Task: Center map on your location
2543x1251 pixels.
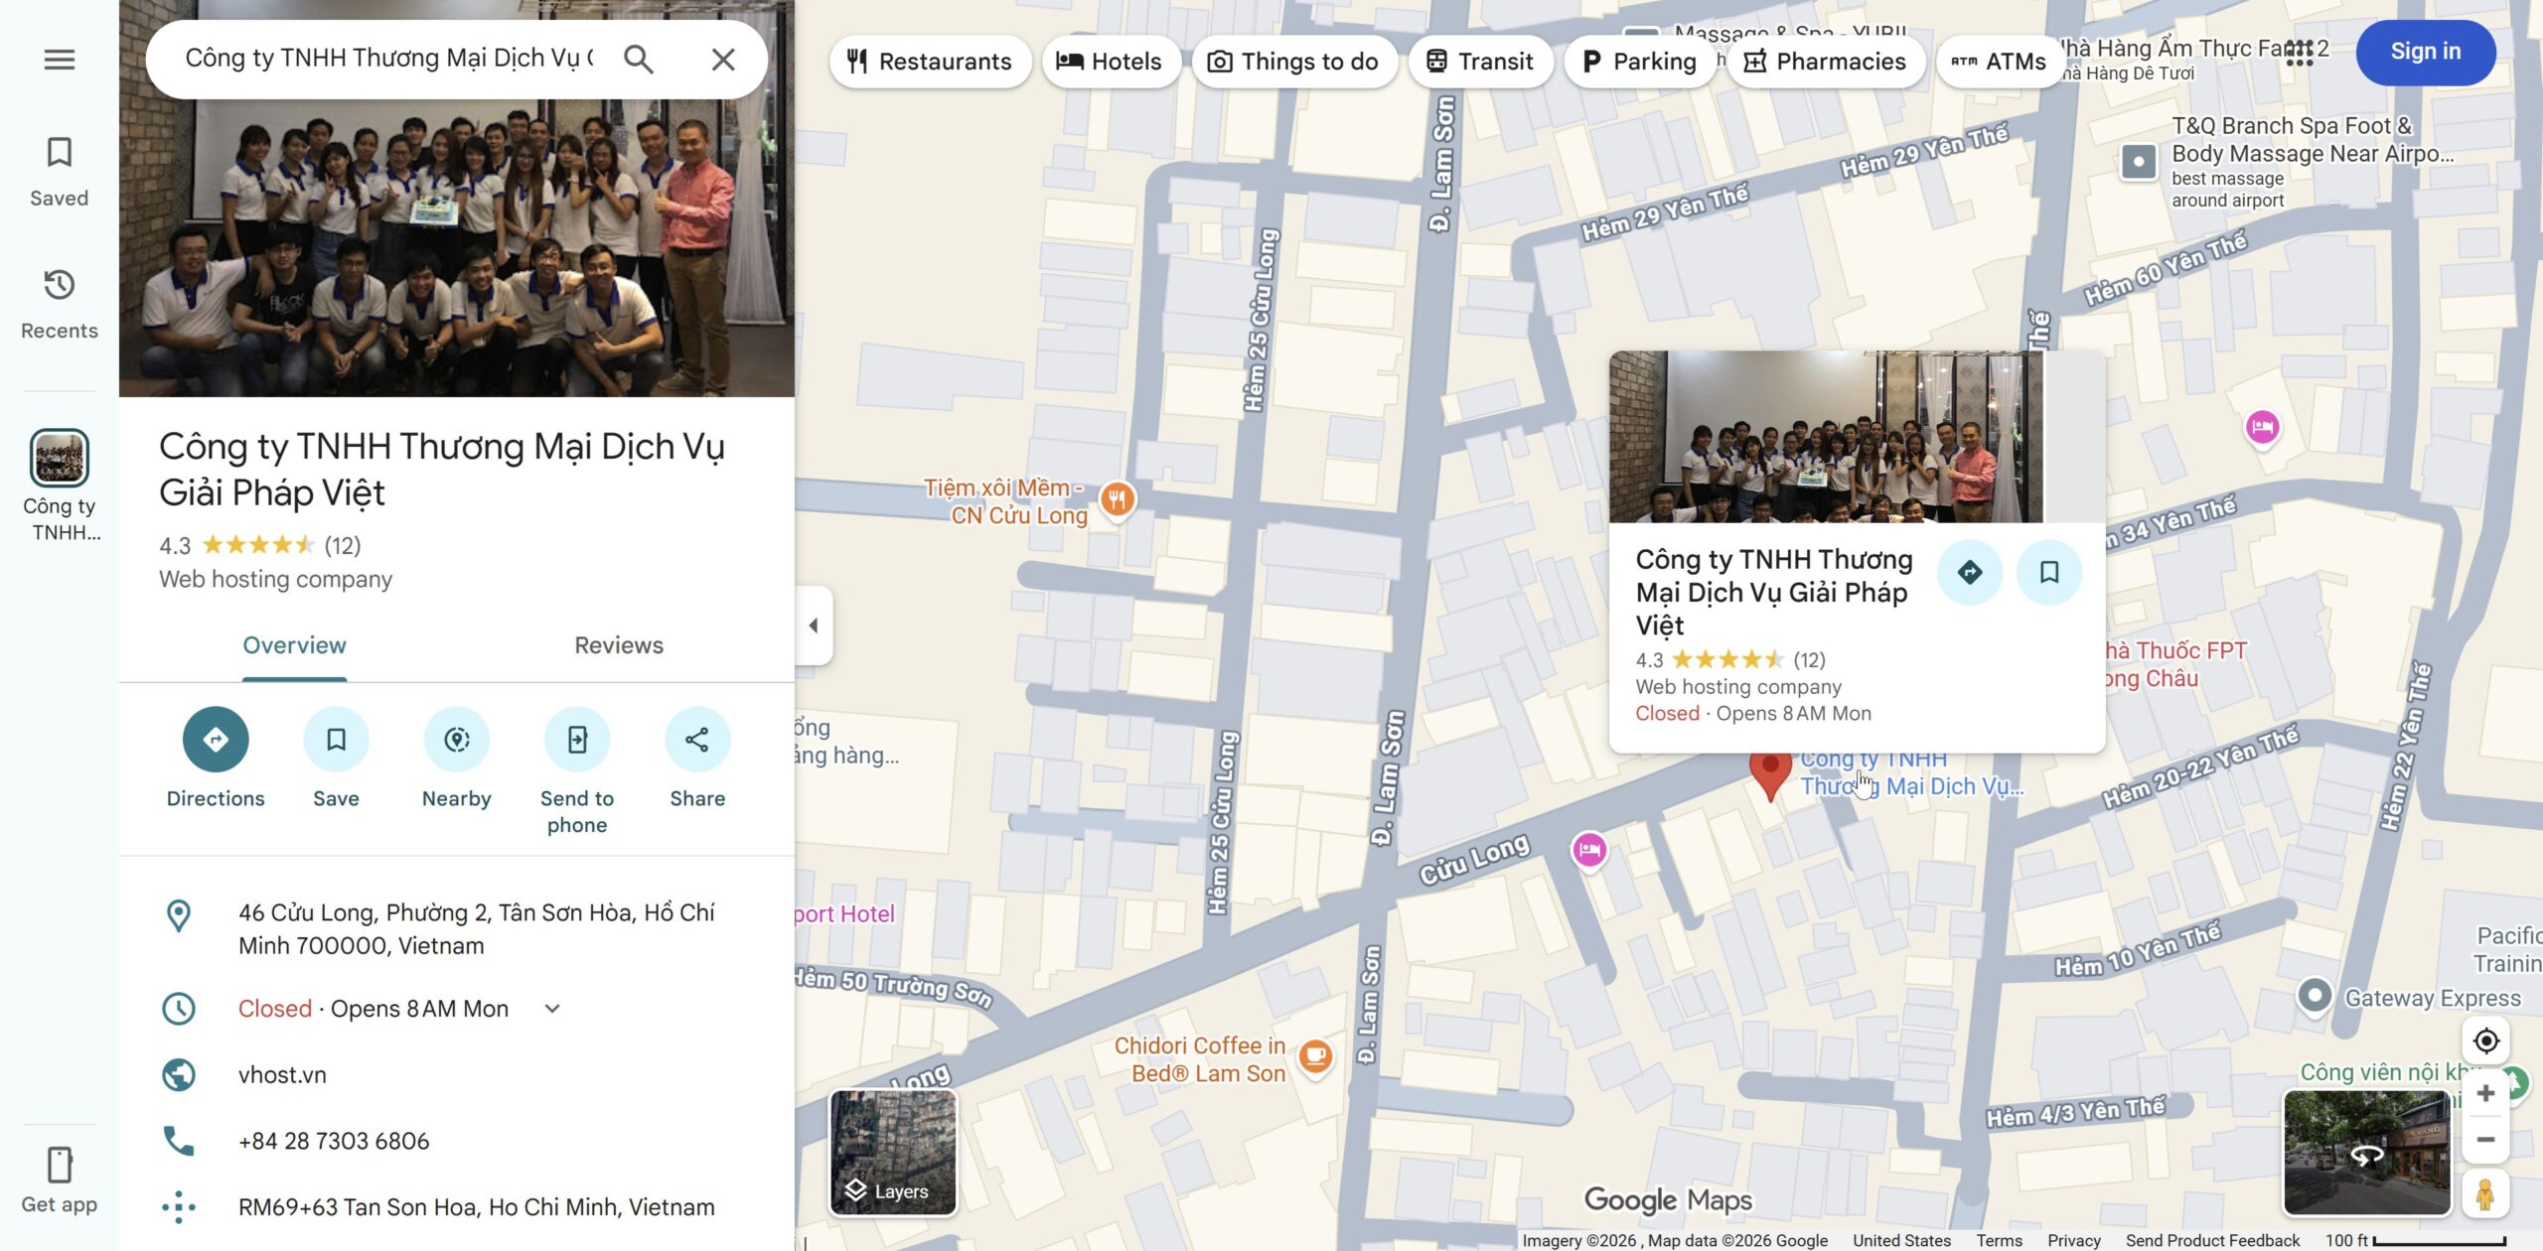Action: [2485, 1041]
